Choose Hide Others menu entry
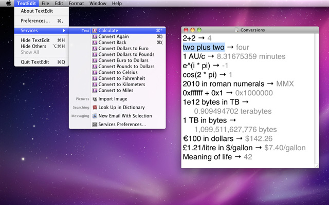329x205 pixels. coord(33,46)
